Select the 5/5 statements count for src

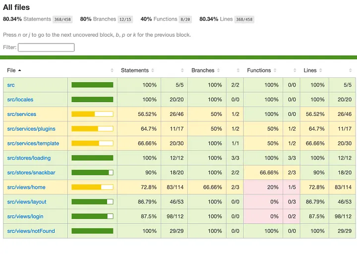[175, 85]
